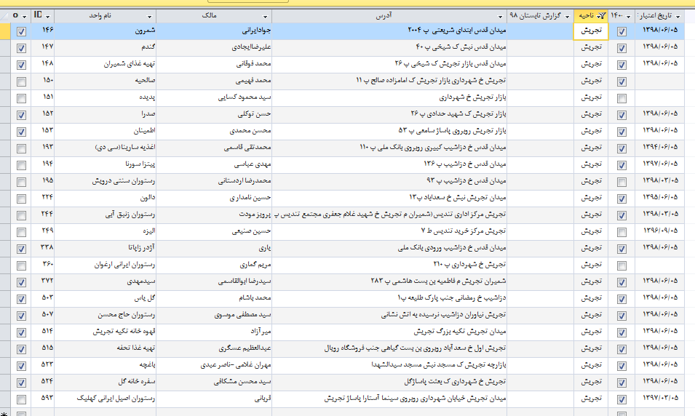Click address cell تجریش خ شهرداری پ ۲۱۰

(x=389, y=265)
